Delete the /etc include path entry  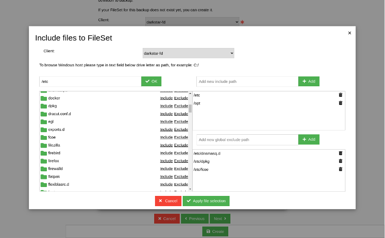tap(340, 95)
